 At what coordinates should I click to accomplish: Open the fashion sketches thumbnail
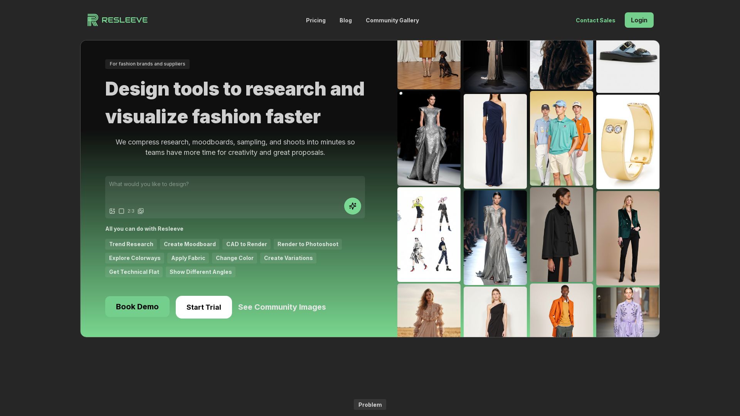429,234
